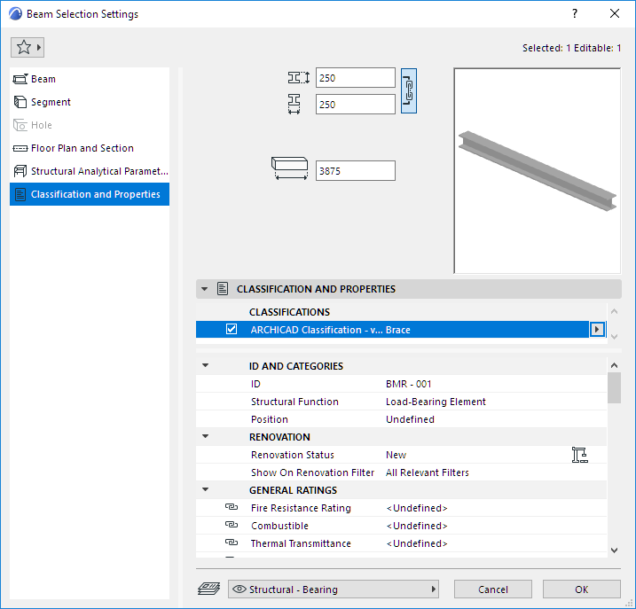Image resolution: width=636 pixels, height=609 pixels.
Task: Click the beam length icon
Action: (x=289, y=168)
